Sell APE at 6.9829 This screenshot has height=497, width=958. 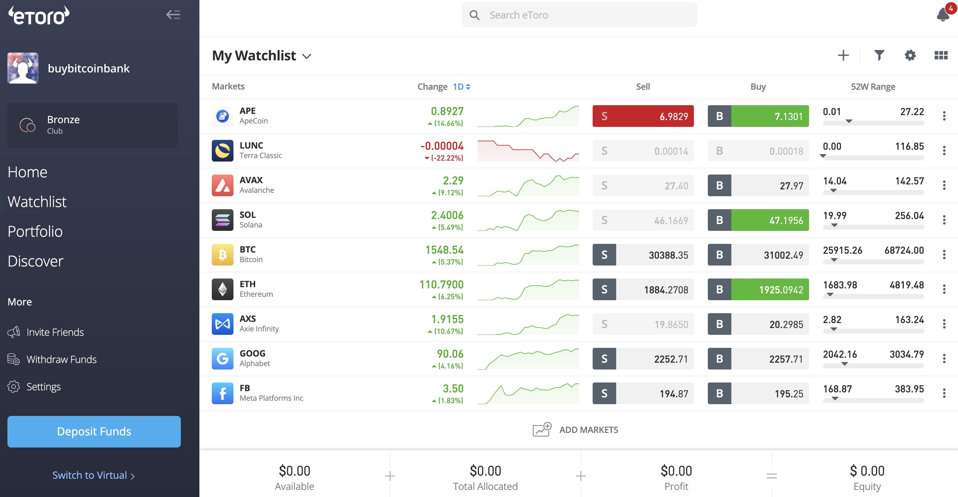(643, 116)
